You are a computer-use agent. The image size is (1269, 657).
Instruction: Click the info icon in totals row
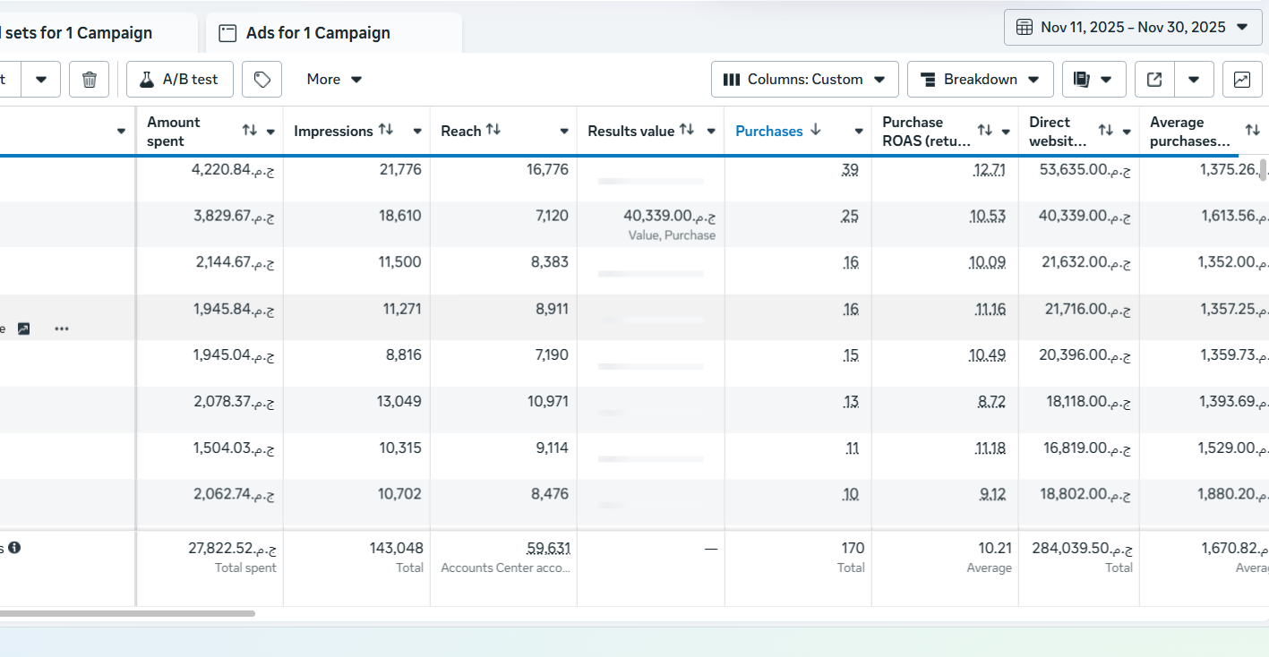pos(14,548)
